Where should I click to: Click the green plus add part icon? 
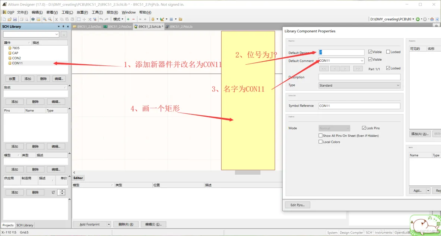tap(128, 19)
